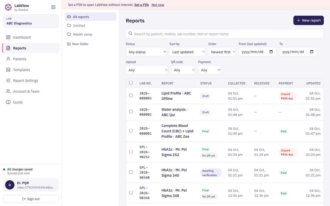330x206 pixels.
Task: Select the All reports folder
Action: coord(91,17)
